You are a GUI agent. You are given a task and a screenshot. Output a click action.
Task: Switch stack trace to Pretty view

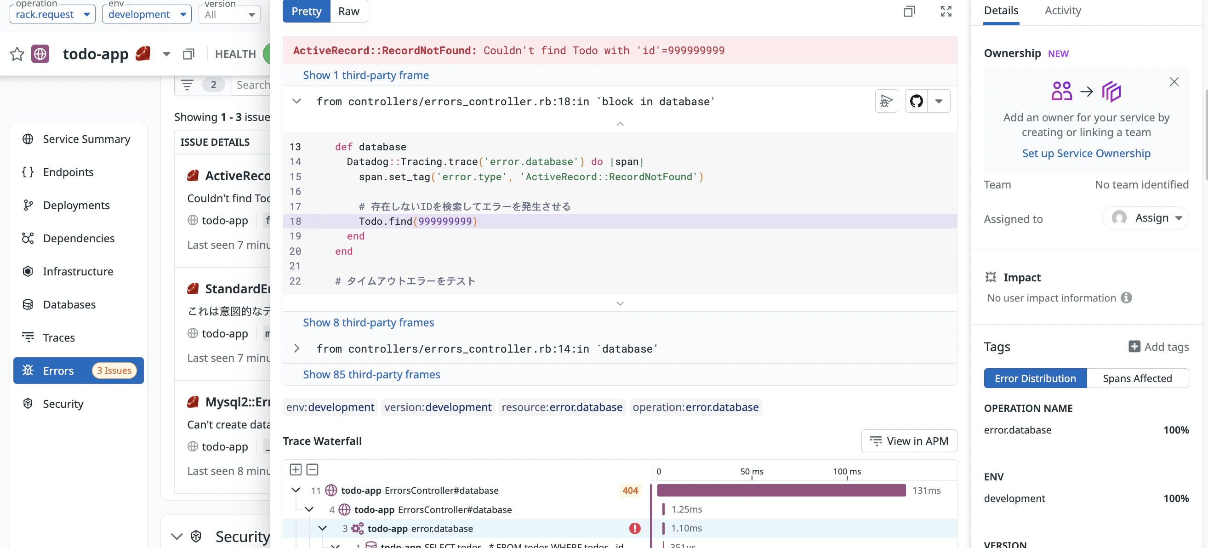coord(306,11)
